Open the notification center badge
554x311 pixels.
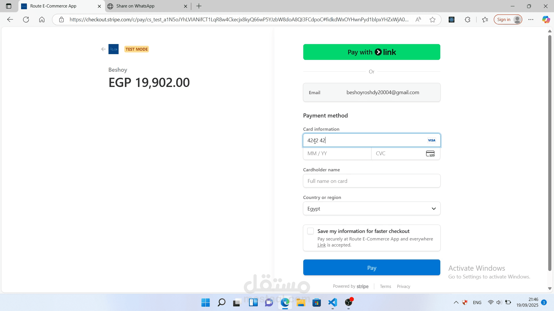(x=544, y=302)
